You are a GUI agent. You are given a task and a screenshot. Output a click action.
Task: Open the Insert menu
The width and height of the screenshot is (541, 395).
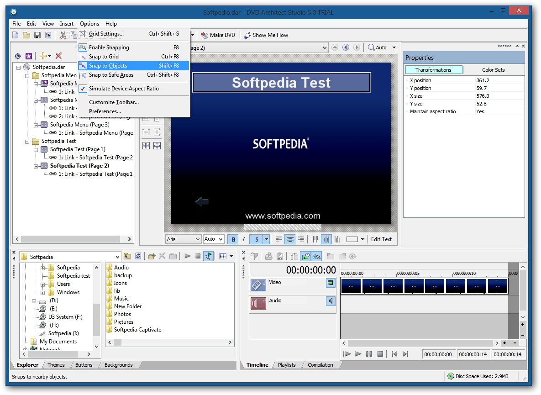[67, 24]
